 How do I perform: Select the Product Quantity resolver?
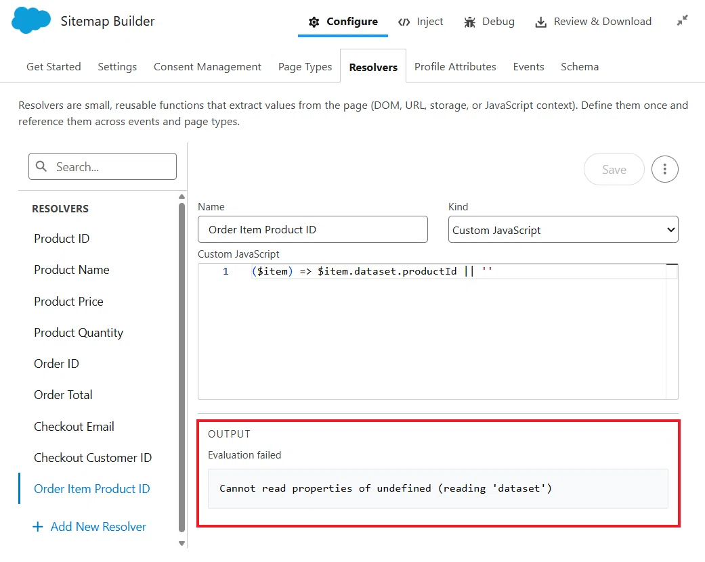point(79,333)
